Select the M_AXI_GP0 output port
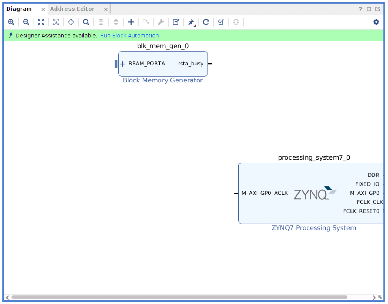 pyautogui.click(x=365, y=193)
